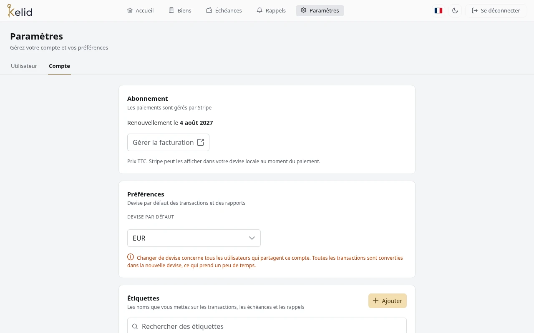Click the Étiquettes heading
Viewport: 534px width, 333px height.
point(144,298)
